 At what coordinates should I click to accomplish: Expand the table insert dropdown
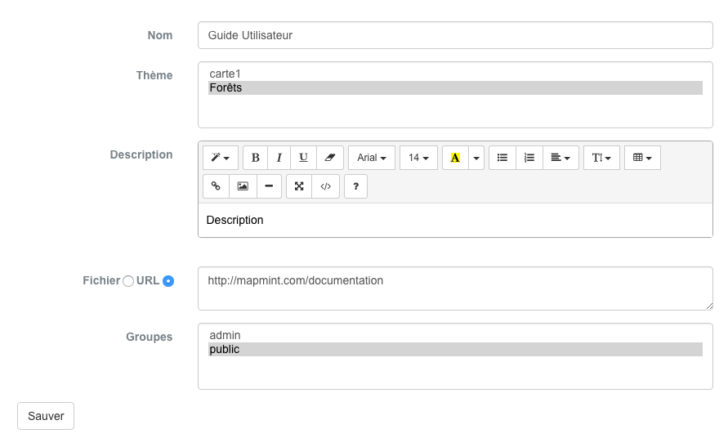click(x=642, y=158)
